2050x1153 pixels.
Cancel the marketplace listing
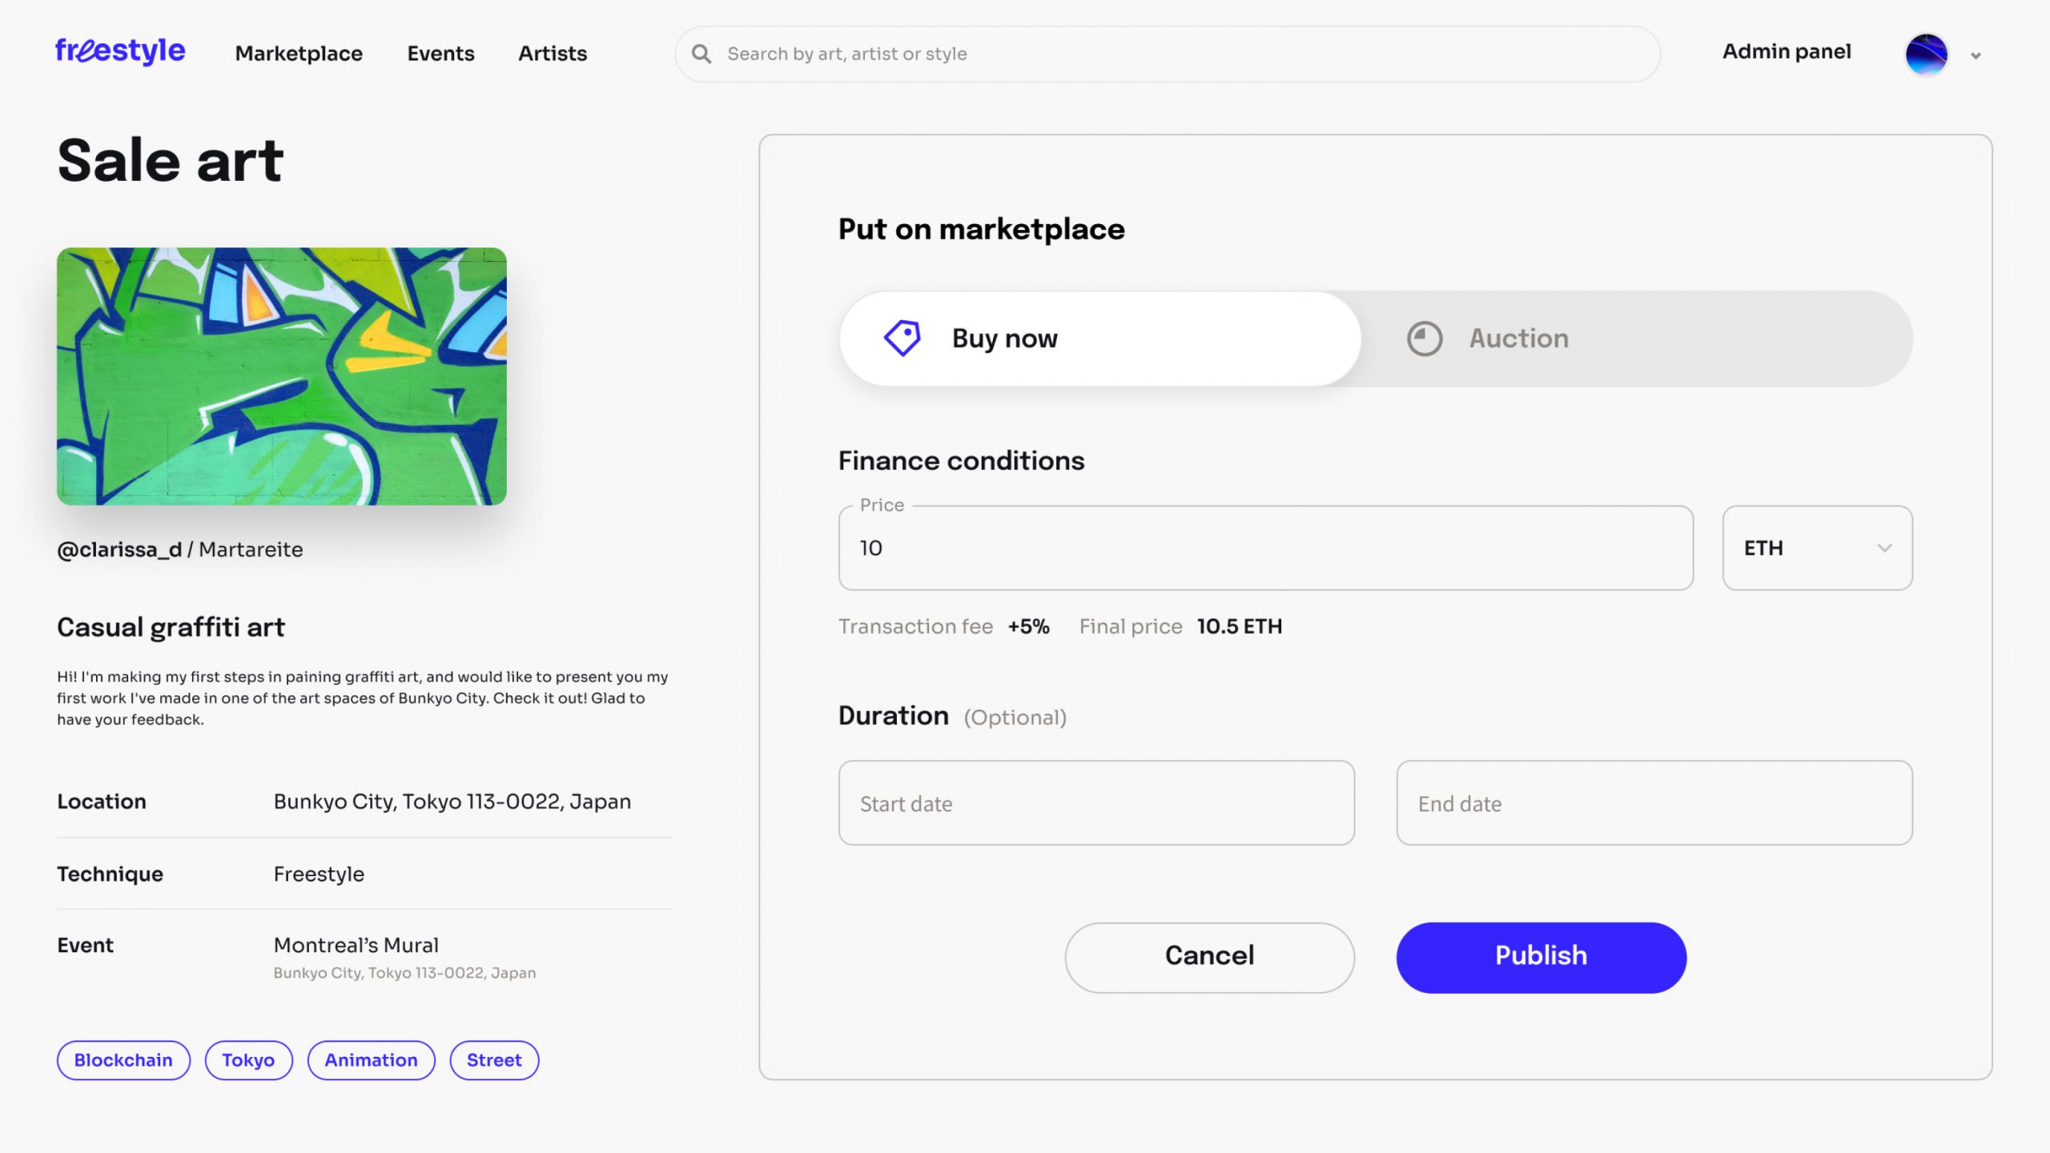pos(1209,957)
